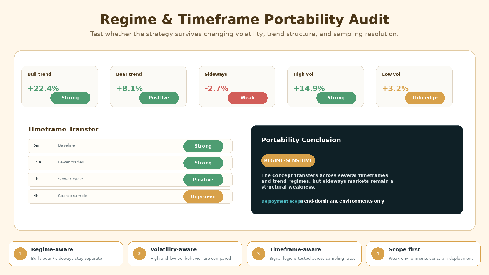Viewport: 489px width, 275px height.
Task: Click the number 2 badge beside Volatility-aware
Action: pos(139,254)
